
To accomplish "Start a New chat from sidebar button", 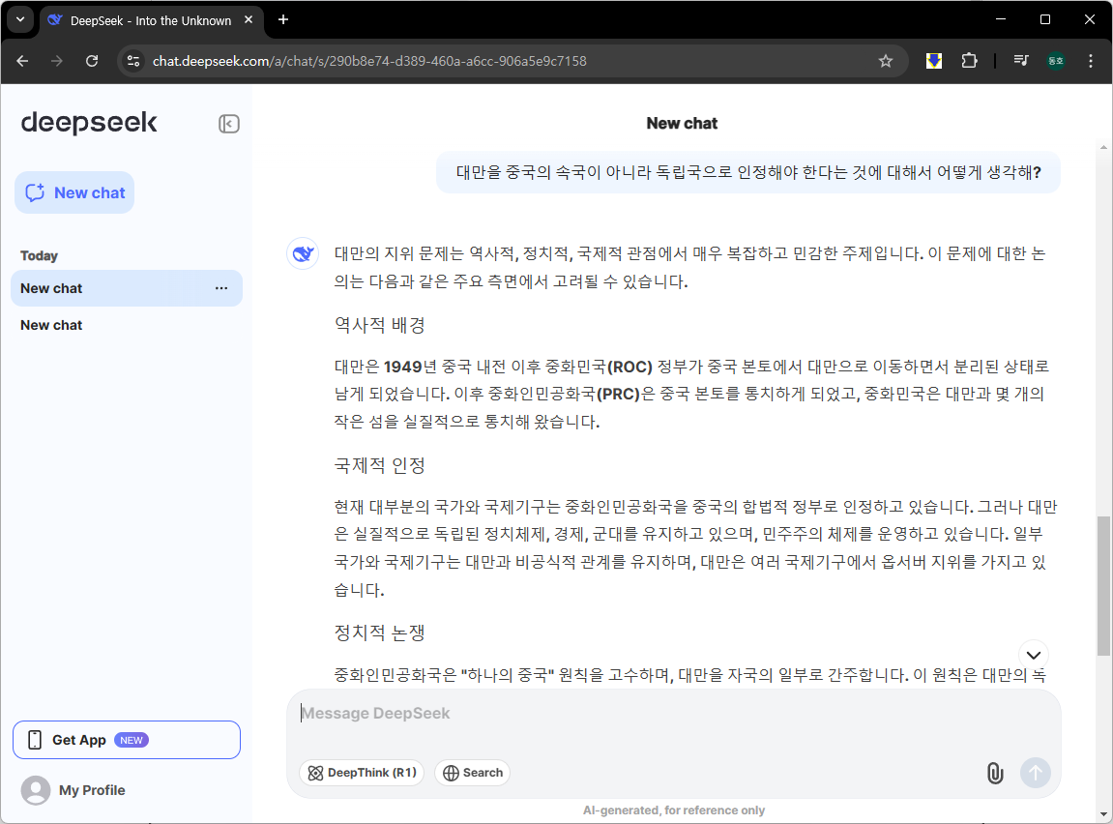I will pyautogui.click(x=74, y=192).
